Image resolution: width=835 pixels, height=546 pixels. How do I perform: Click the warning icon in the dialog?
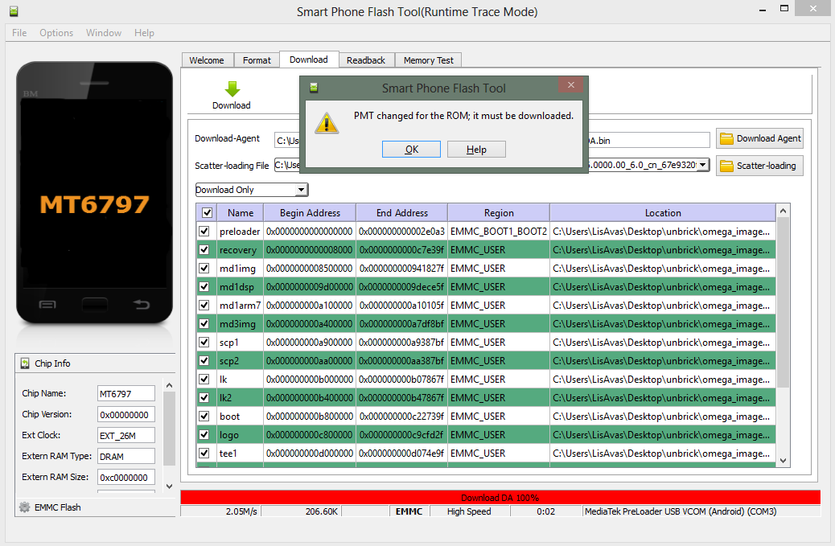326,122
